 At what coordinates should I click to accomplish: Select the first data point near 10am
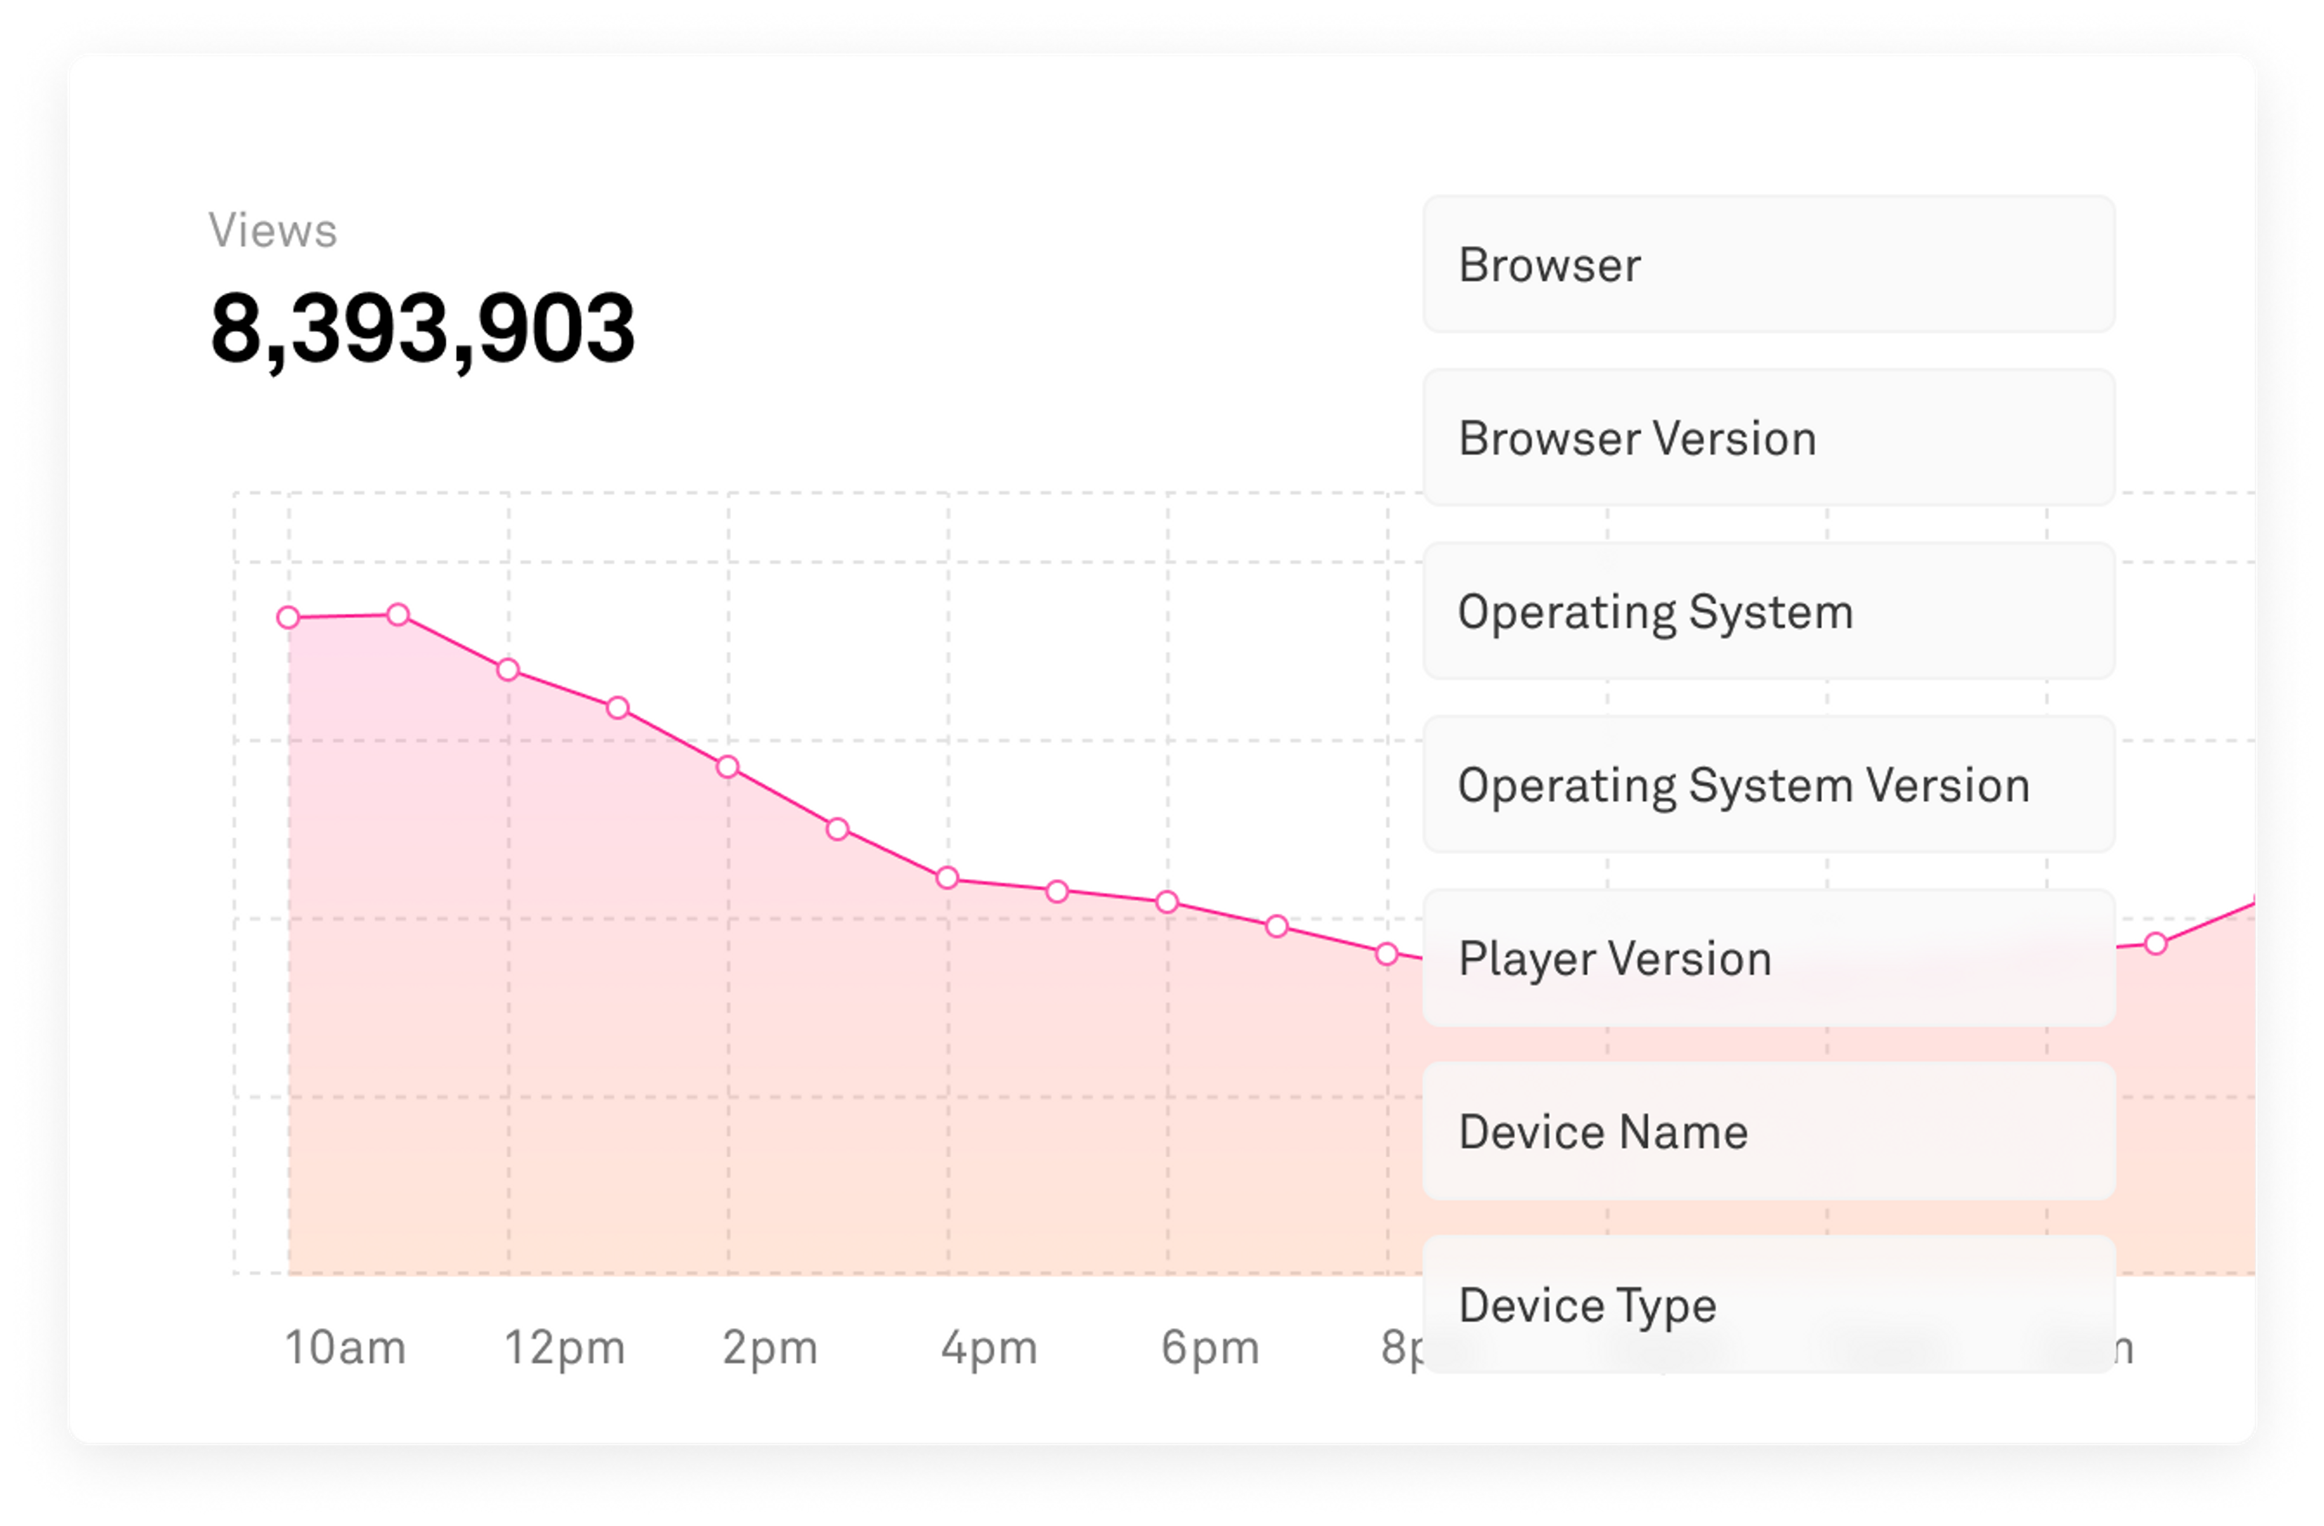[288, 617]
